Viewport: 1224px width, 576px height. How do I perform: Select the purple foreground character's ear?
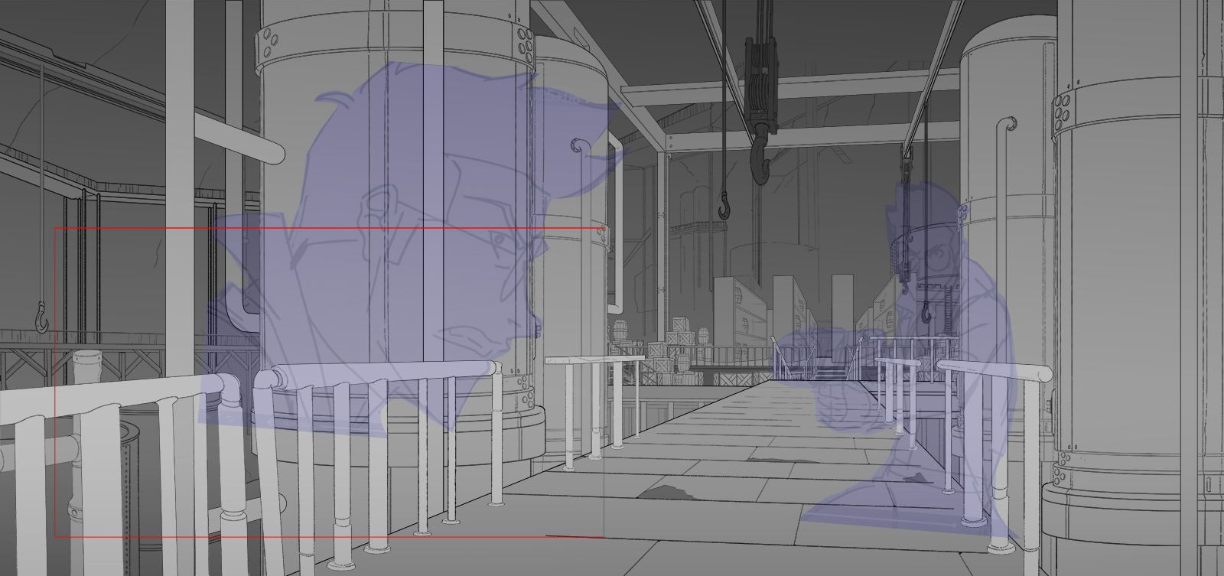[379, 207]
